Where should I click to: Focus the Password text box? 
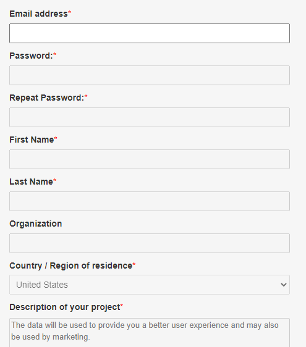[x=150, y=75]
